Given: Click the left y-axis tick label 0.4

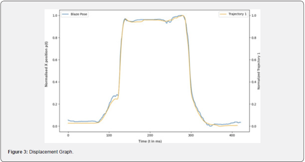Looking at the screenshot, I should pos(55,82).
